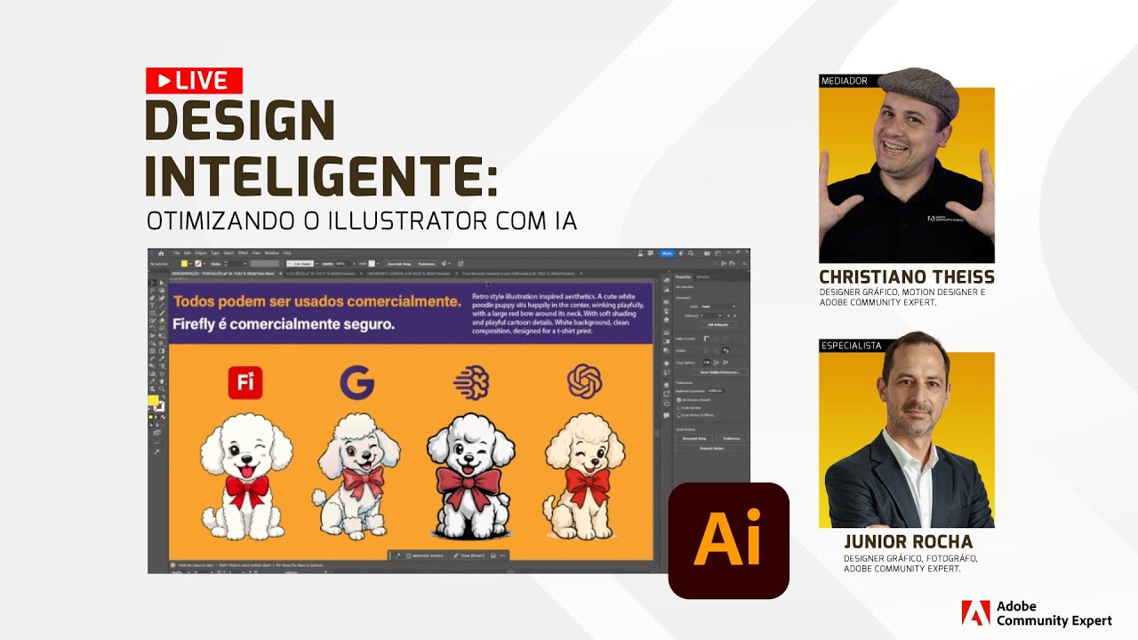Click Edit Artboards in the Properties panel
The image size is (1138, 640).
pos(717,324)
